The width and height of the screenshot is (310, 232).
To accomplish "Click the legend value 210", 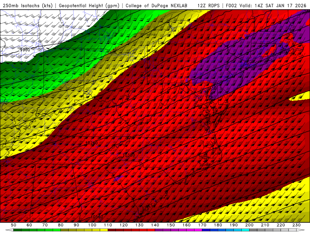I will pyautogui.click(x=265, y=225).
